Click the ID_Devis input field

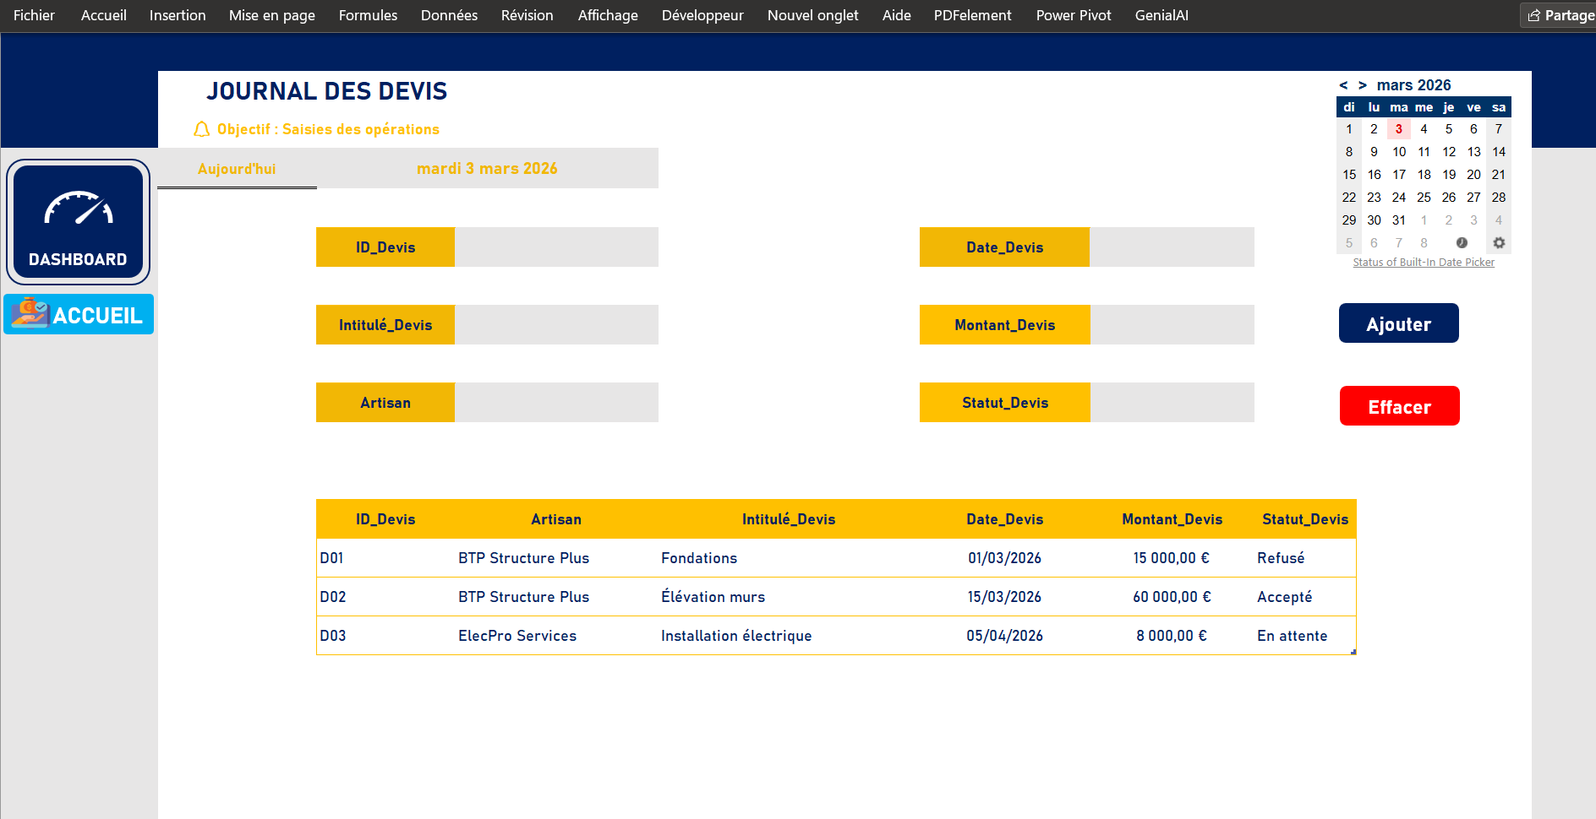tap(555, 247)
